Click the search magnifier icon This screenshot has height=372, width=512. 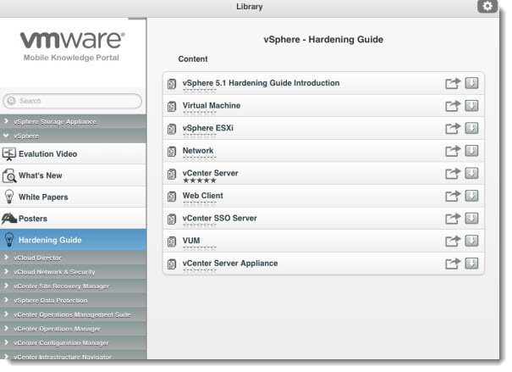(x=12, y=101)
